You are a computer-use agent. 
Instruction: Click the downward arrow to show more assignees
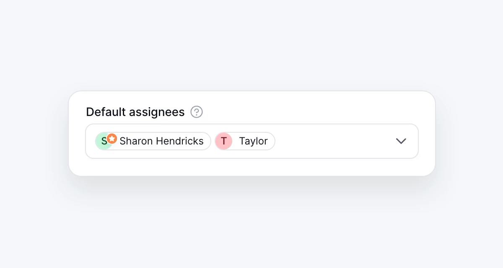pyautogui.click(x=401, y=141)
